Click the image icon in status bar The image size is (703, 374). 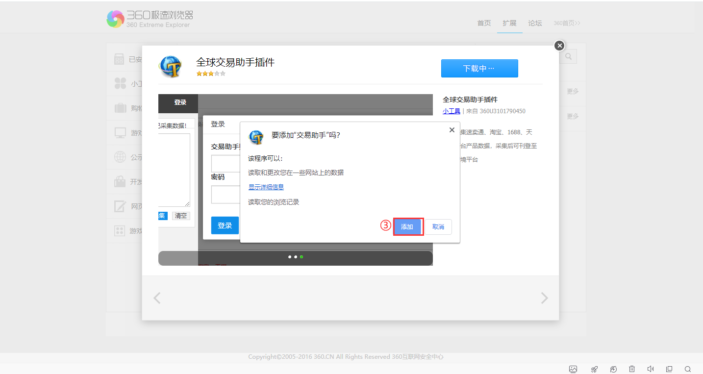tap(573, 369)
